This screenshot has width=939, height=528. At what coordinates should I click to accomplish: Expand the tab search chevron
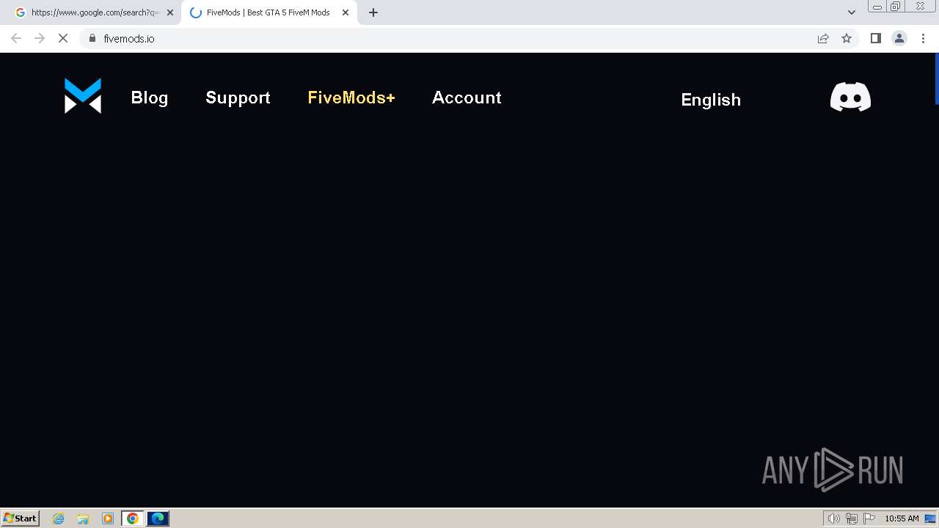tap(852, 12)
